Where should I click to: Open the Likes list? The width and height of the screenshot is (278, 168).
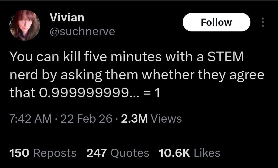pyautogui.click(x=207, y=153)
